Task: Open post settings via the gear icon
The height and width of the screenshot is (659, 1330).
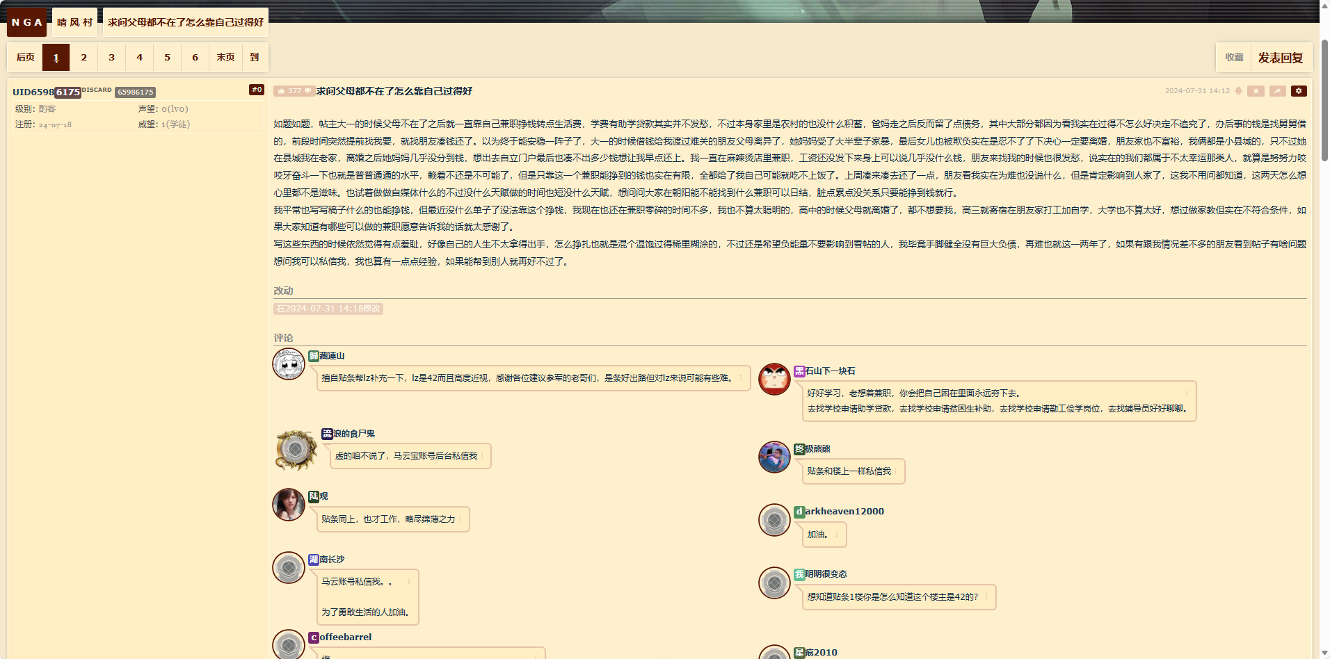Action: [x=1298, y=91]
